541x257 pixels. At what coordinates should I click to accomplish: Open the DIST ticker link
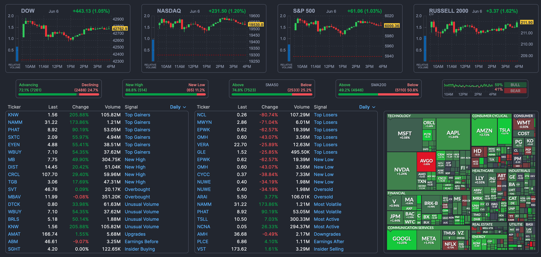[13, 167]
